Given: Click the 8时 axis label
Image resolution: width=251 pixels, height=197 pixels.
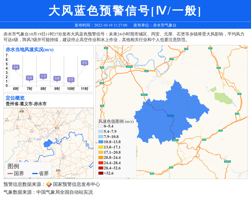Looking at the screenshot, I should click(43, 89).
